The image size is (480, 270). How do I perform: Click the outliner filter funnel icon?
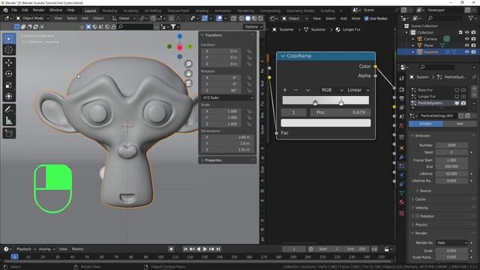pos(471,18)
